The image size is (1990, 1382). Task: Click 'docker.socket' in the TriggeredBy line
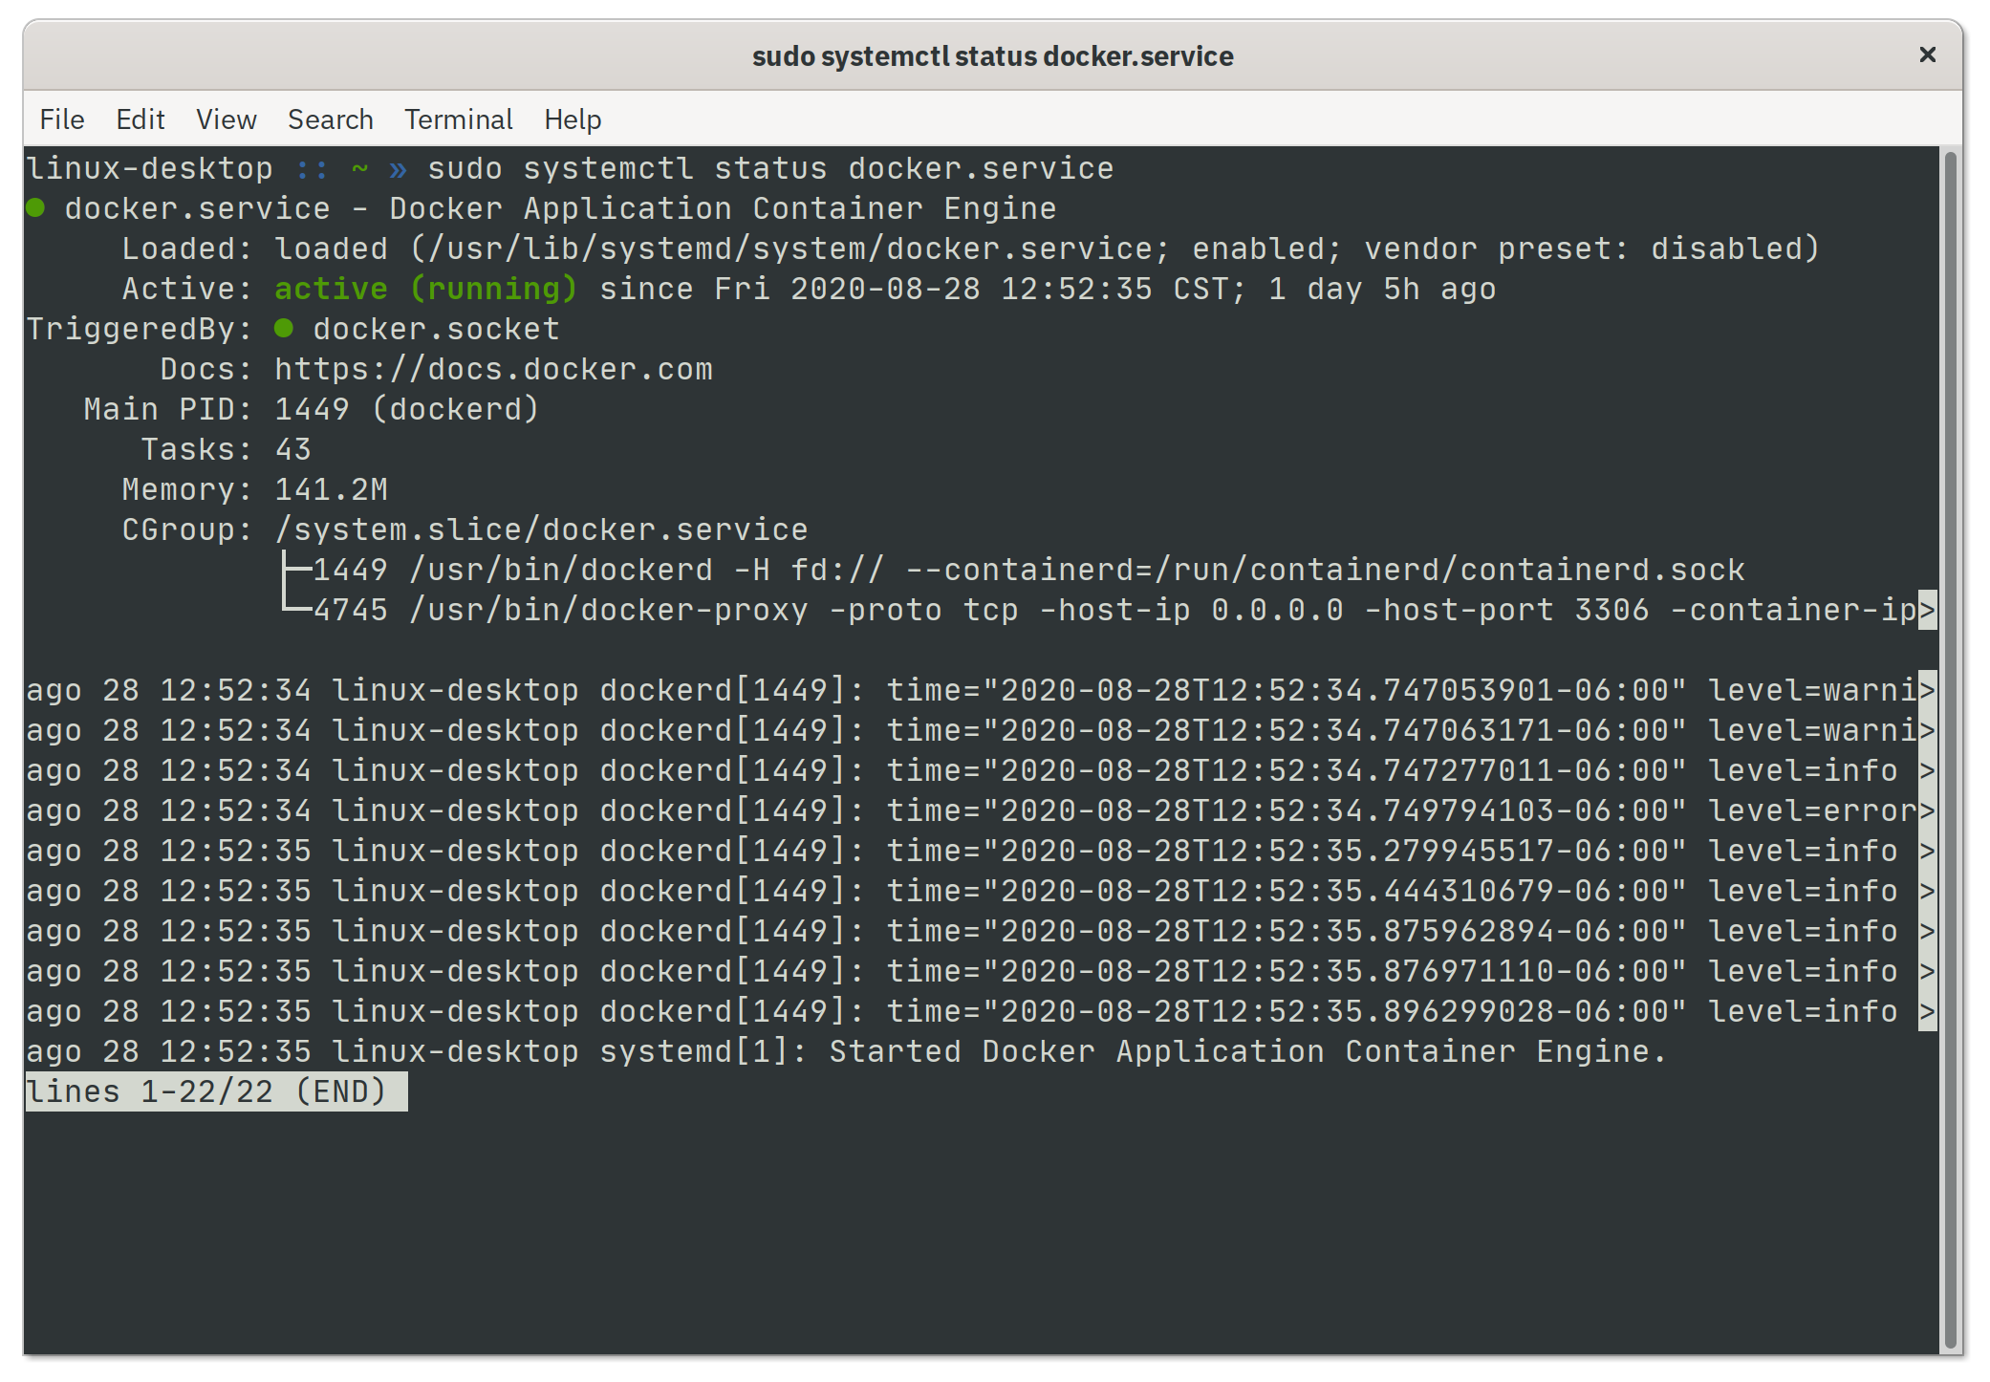437,329
